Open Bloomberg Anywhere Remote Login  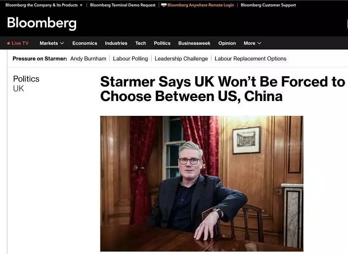(201, 5)
